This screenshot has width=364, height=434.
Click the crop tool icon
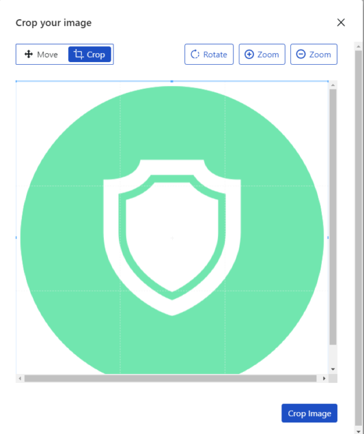tap(78, 54)
